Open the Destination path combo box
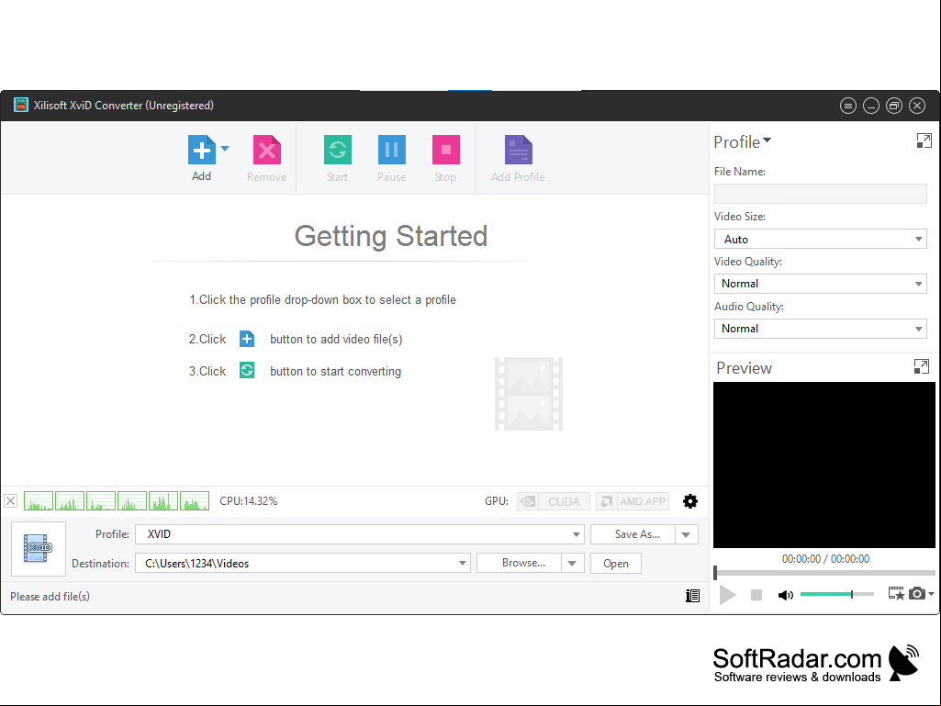The width and height of the screenshot is (941, 706). tap(302, 563)
